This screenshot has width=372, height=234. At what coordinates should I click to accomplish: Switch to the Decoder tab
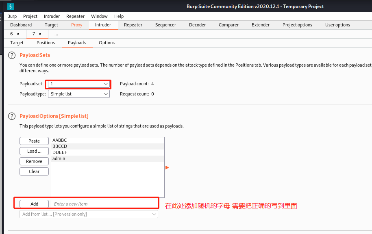198,25
